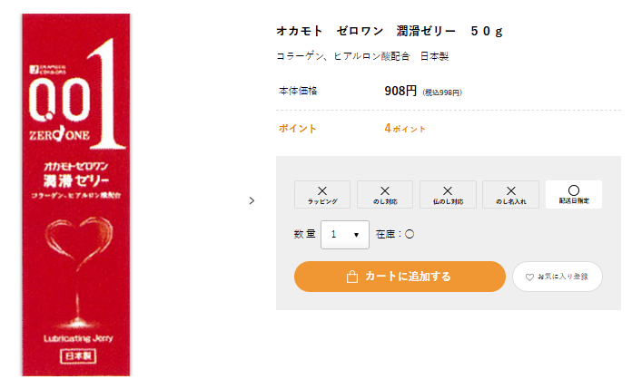The image size is (632, 389).
Task: Click お気に入り登録 favorite button
Action: pyautogui.click(x=557, y=277)
